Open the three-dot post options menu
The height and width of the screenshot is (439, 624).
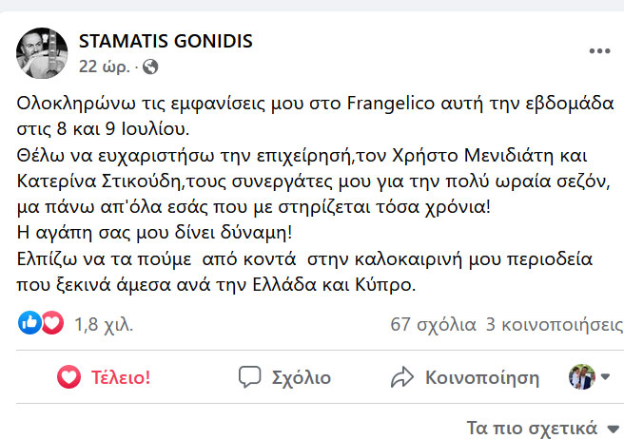(598, 50)
